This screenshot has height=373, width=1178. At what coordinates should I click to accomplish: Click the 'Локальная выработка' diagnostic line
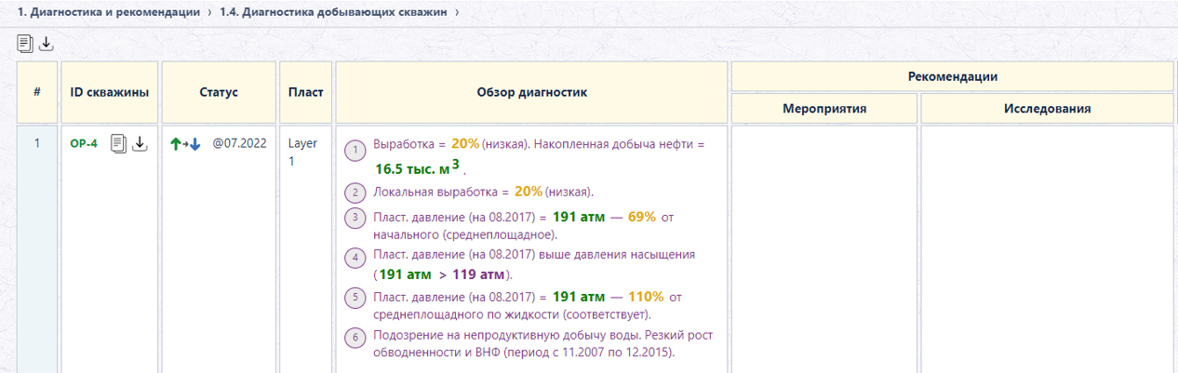483,192
